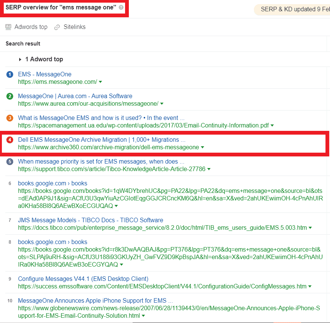Click the Adwords top label

[31, 27]
